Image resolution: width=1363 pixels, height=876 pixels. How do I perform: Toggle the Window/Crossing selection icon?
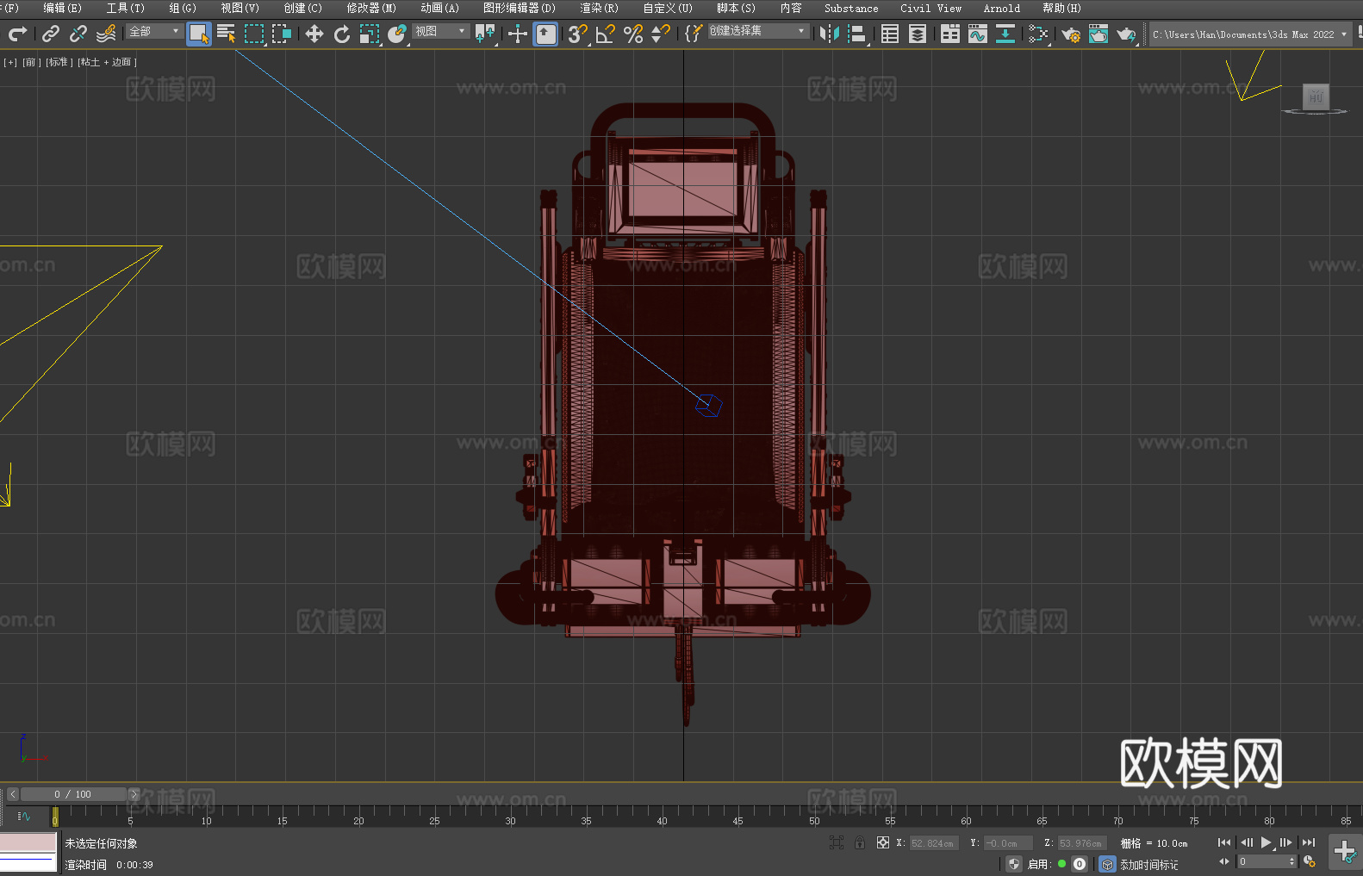[x=282, y=34]
